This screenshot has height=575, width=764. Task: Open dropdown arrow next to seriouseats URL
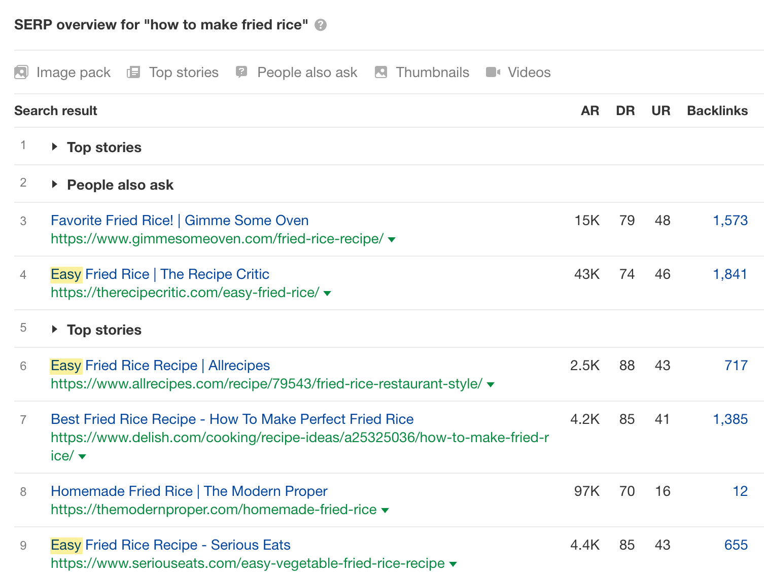click(x=453, y=564)
